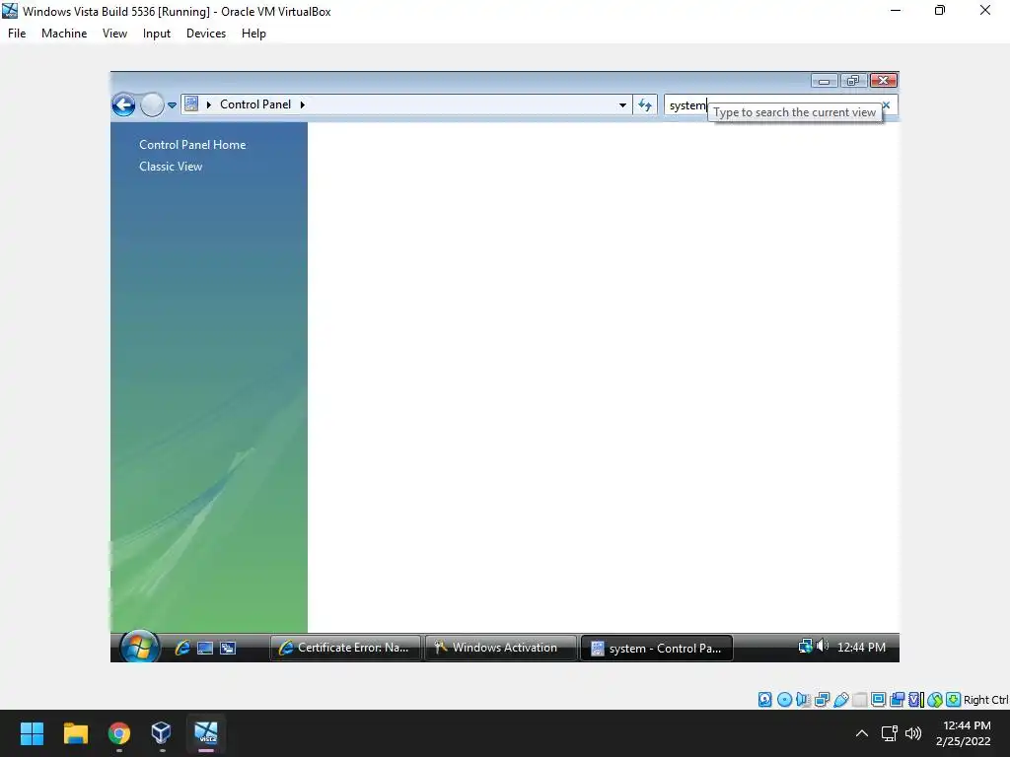Select the running Vista VM taskbar icon

point(206,733)
